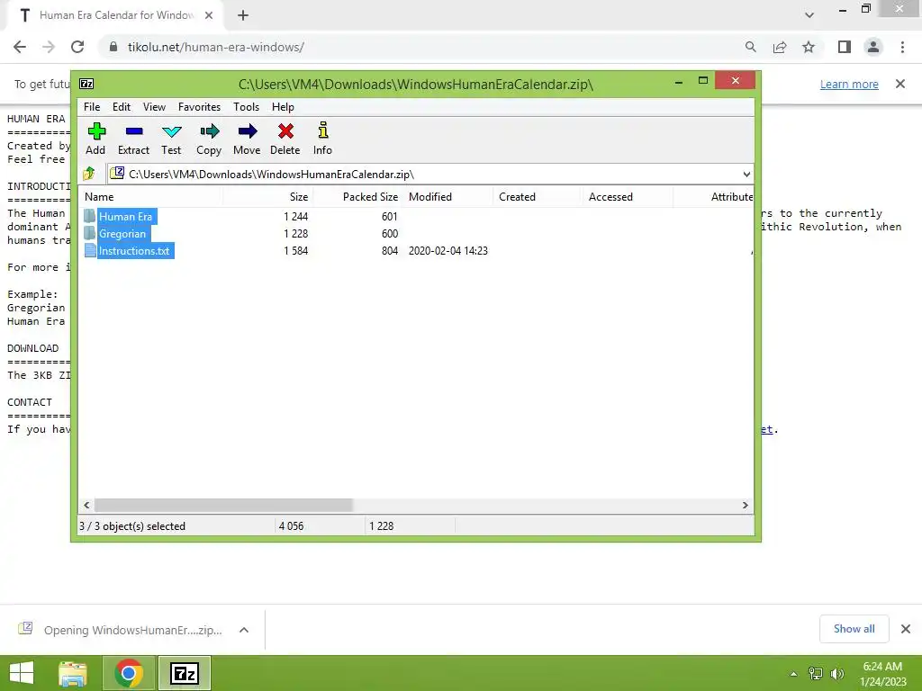Show hidden tray icons arrow
This screenshot has height=691, width=922.
tap(794, 674)
